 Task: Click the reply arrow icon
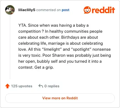[41, 86]
